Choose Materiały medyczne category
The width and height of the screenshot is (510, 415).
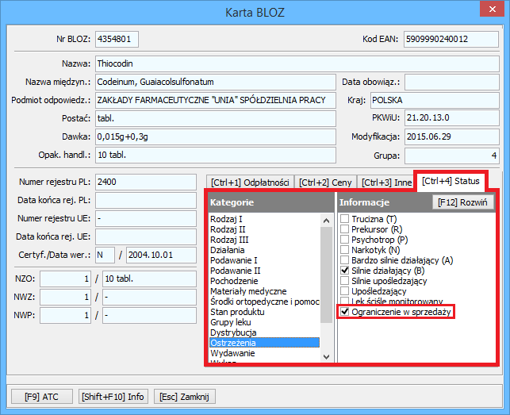tap(264, 291)
